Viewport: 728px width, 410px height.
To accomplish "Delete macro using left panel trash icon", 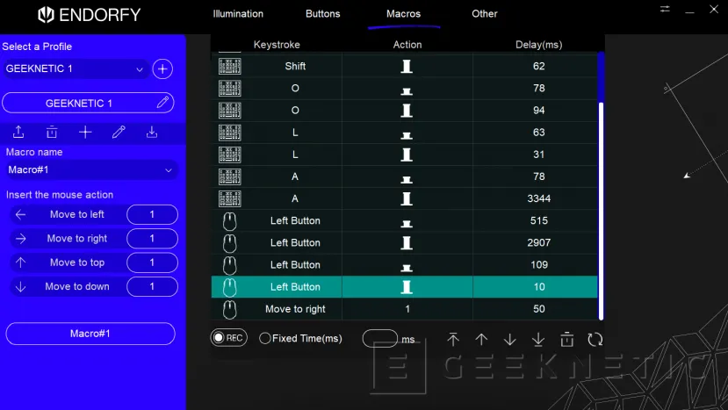I will click(52, 133).
